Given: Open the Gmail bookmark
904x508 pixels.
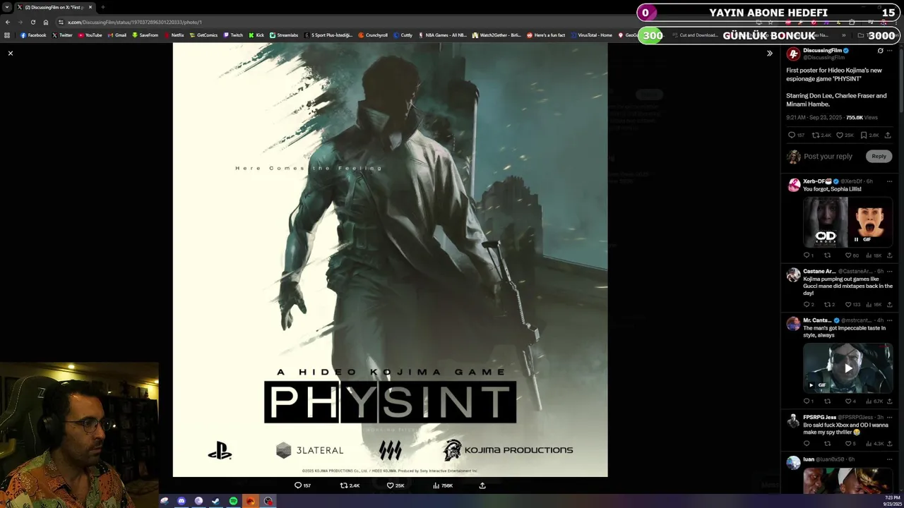Looking at the screenshot, I should [x=117, y=35].
